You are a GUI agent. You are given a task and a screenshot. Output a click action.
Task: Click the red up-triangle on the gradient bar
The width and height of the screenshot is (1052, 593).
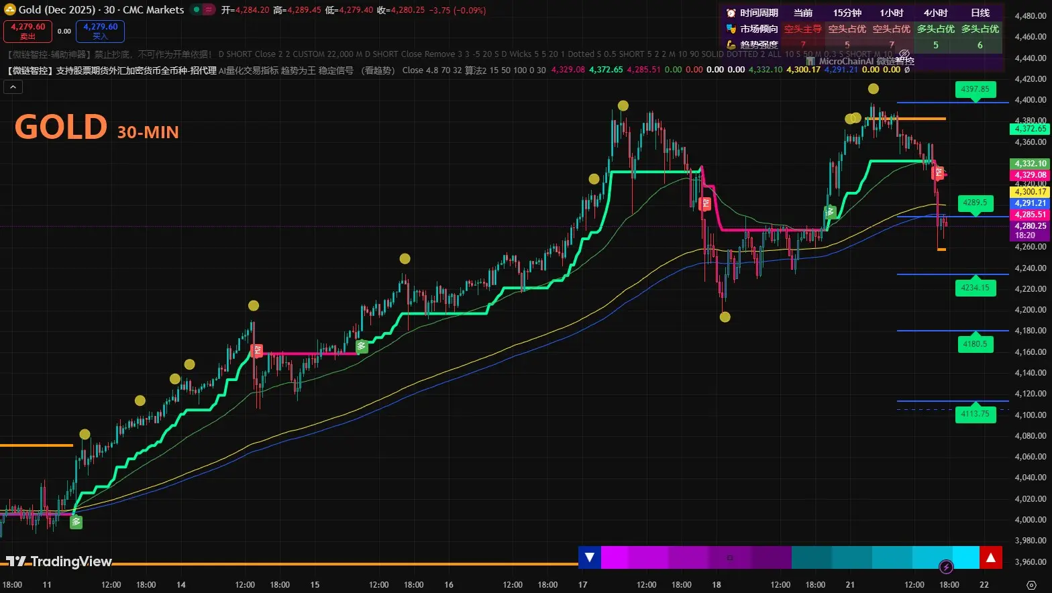991,557
